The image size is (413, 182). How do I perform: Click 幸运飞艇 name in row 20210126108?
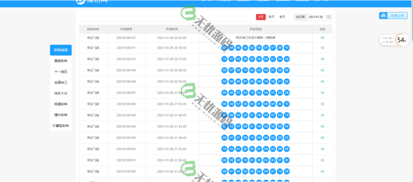(x=93, y=82)
